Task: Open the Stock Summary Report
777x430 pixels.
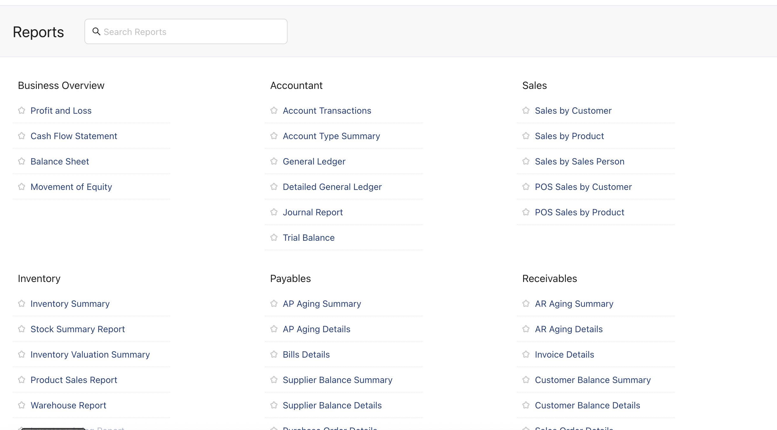Action: pyautogui.click(x=77, y=329)
